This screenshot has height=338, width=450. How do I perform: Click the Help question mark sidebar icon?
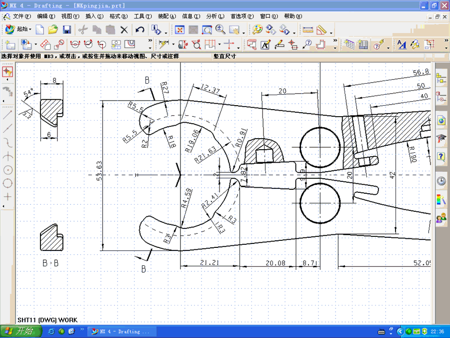[x=441, y=157]
